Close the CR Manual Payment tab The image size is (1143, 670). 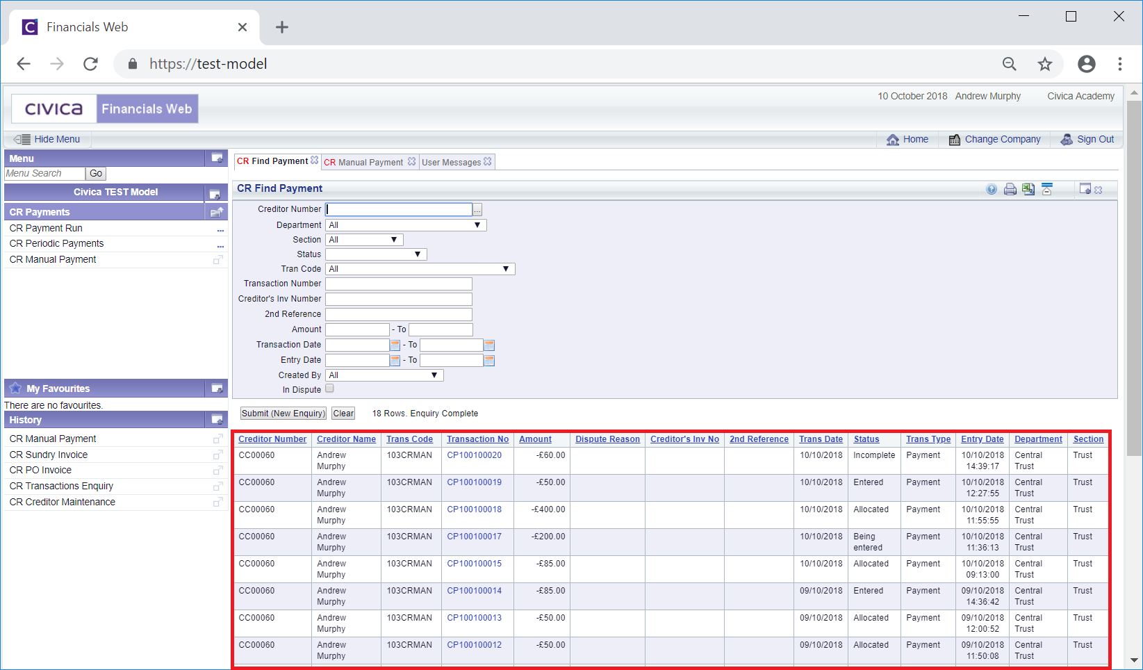point(411,161)
